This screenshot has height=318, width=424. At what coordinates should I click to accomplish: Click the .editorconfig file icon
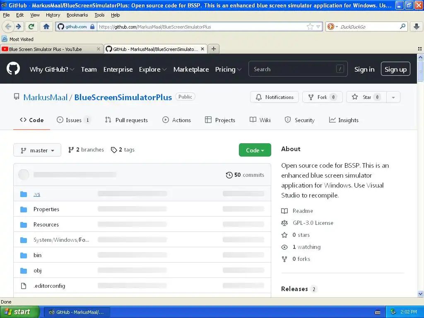click(x=24, y=286)
